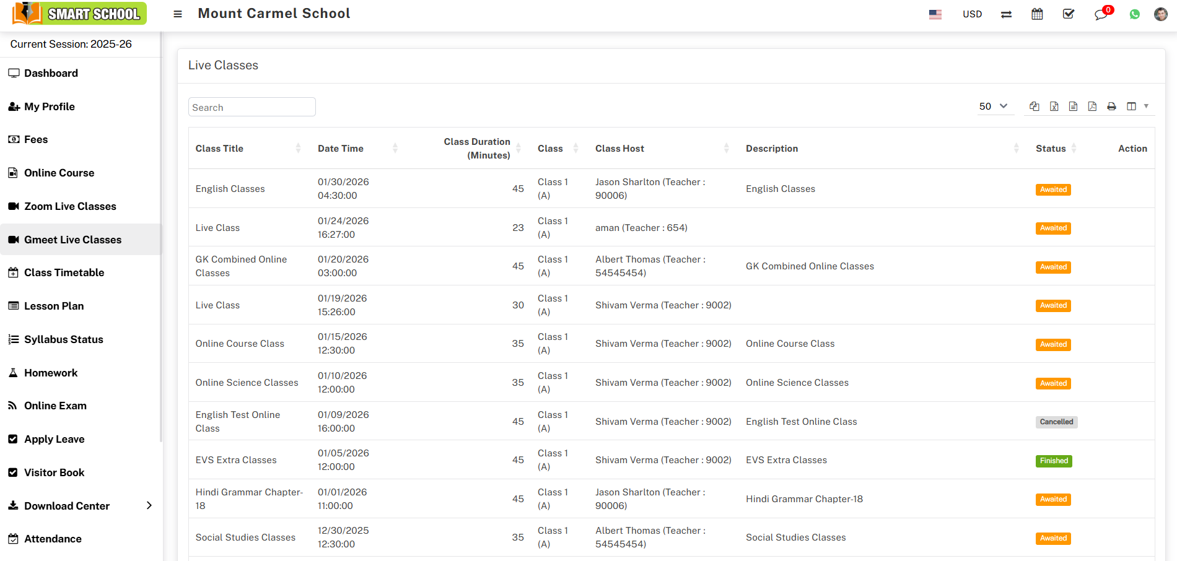Open the calendar icon in top bar

pyautogui.click(x=1037, y=14)
